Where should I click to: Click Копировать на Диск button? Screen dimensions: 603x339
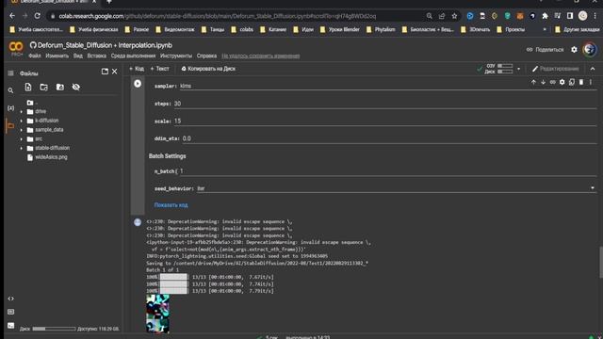[x=208, y=69]
